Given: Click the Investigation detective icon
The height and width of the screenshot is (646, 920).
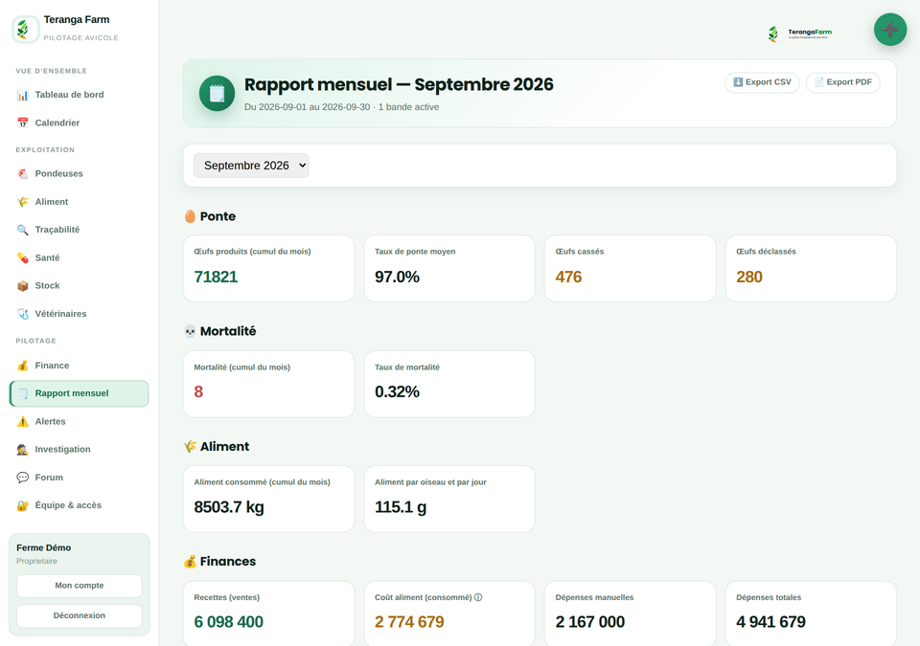Looking at the screenshot, I should (x=22, y=450).
